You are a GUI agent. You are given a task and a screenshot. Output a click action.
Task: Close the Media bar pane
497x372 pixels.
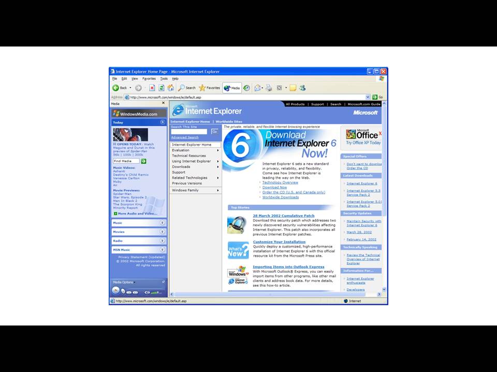(164, 103)
